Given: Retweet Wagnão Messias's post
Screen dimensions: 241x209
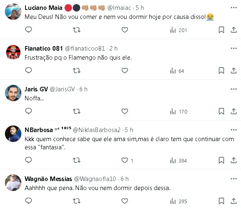Looking at the screenshot, I should [76, 201].
